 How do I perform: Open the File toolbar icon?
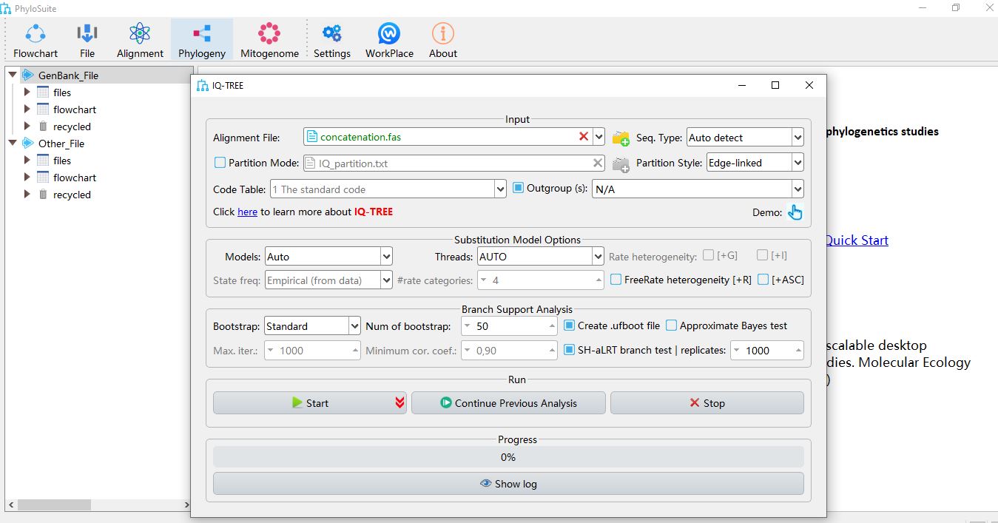(87, 40)
